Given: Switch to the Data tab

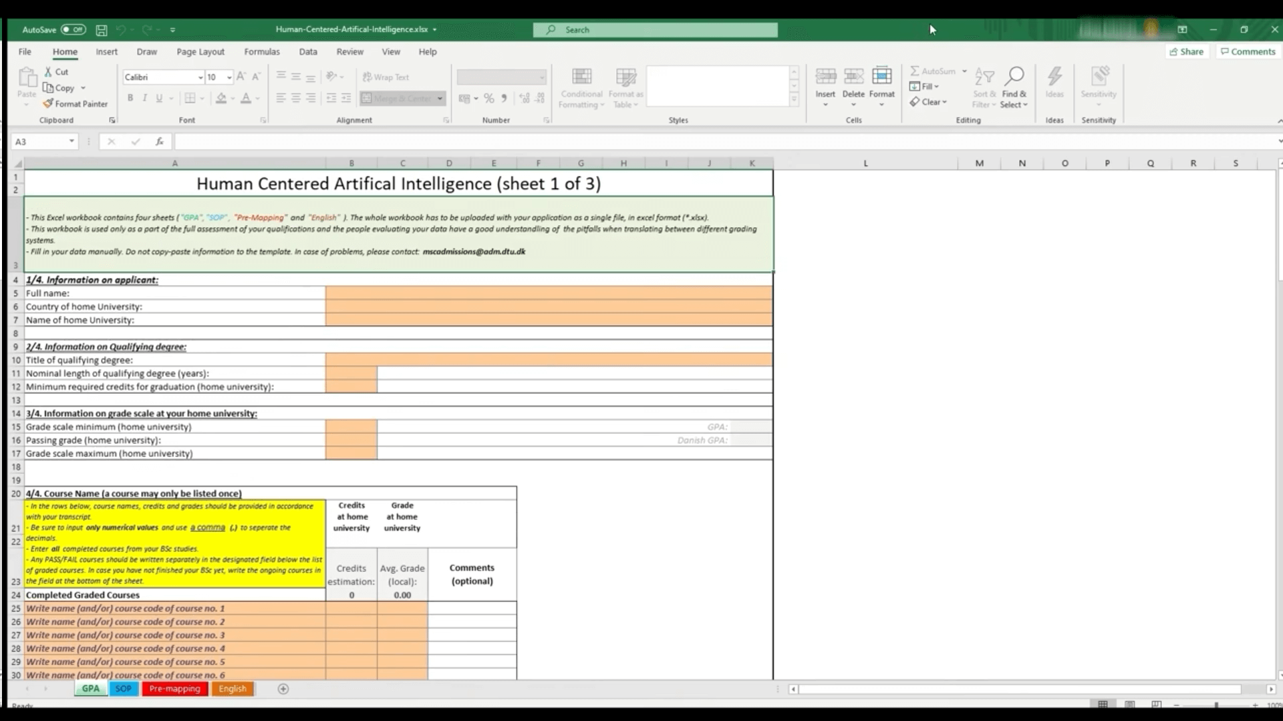Looking at the screenshot, I should pos(308,51).
